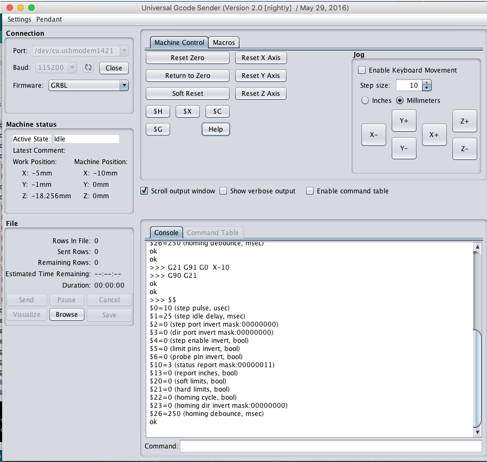Lower Z axis with Z- button
This screenshot has height=462, width=487.
tap(465, 149)
